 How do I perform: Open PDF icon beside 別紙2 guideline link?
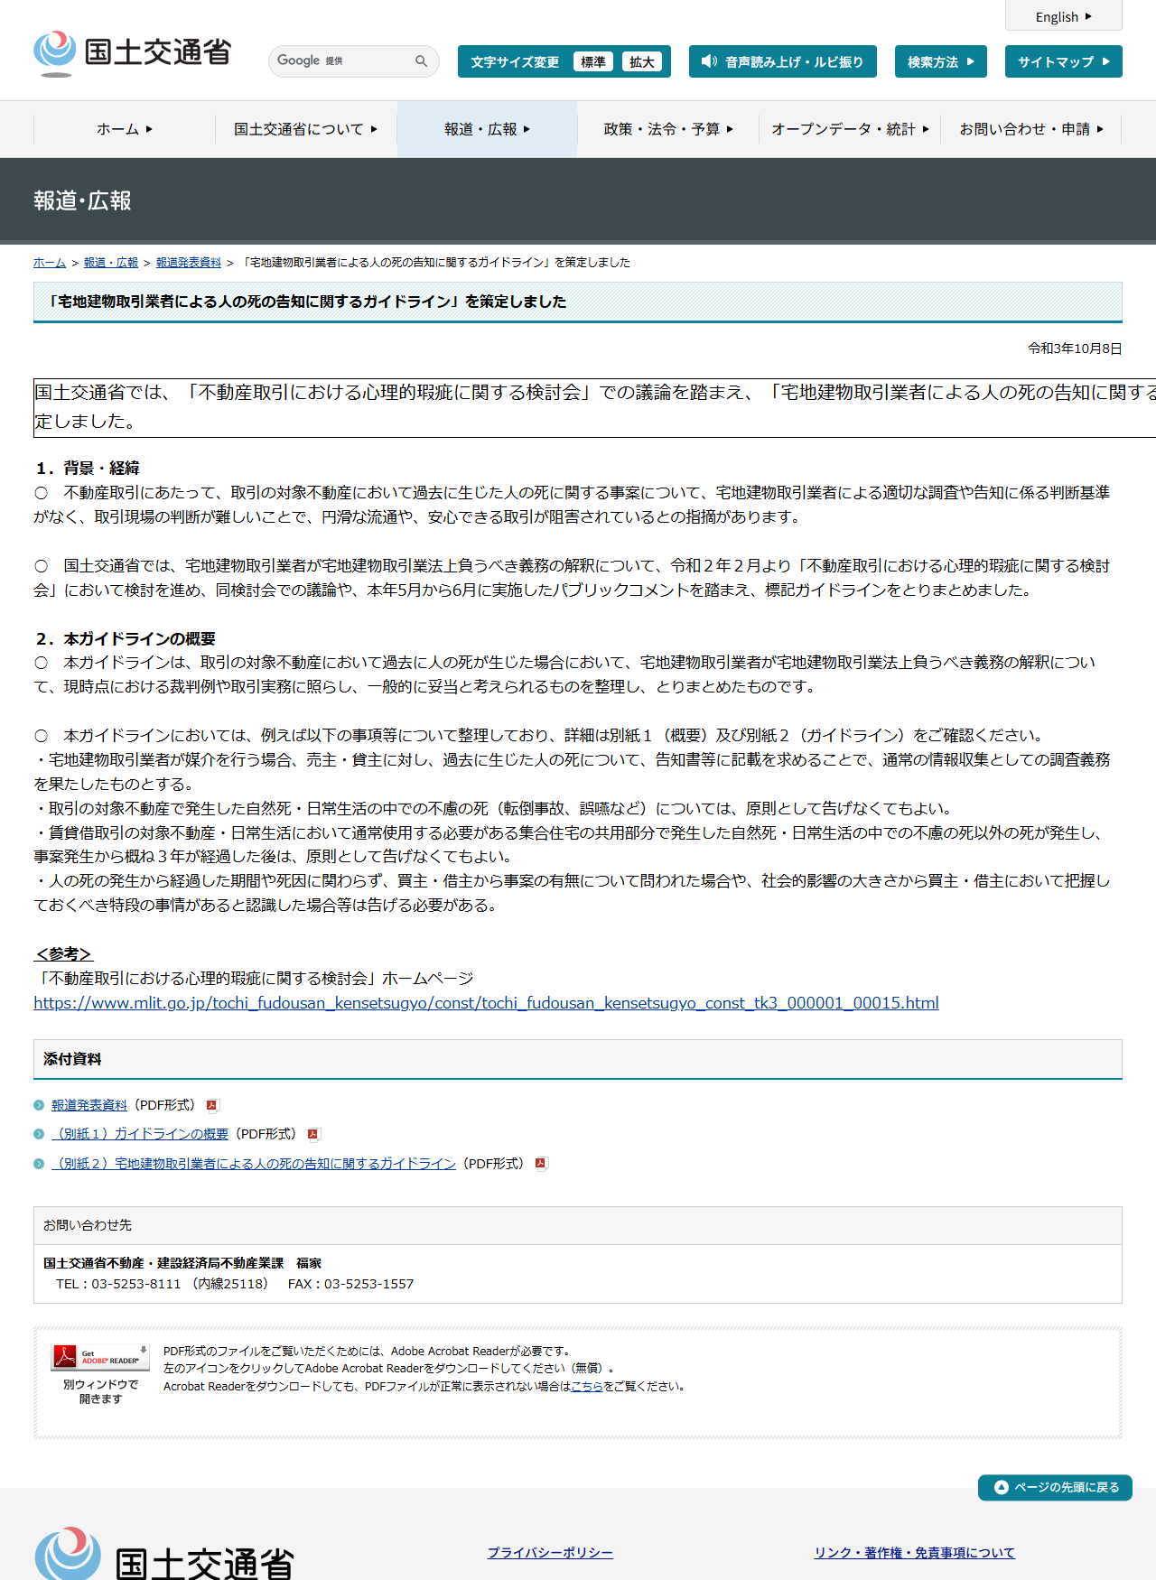[541, 1164]
